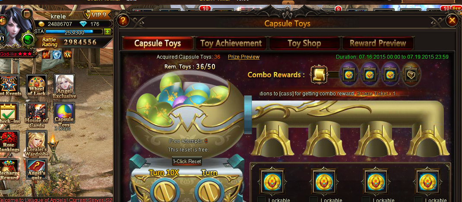This screenshot has width=462, height=202.
Task: Open the Angel Exclusive event icon
Action: tap(64, 86)
